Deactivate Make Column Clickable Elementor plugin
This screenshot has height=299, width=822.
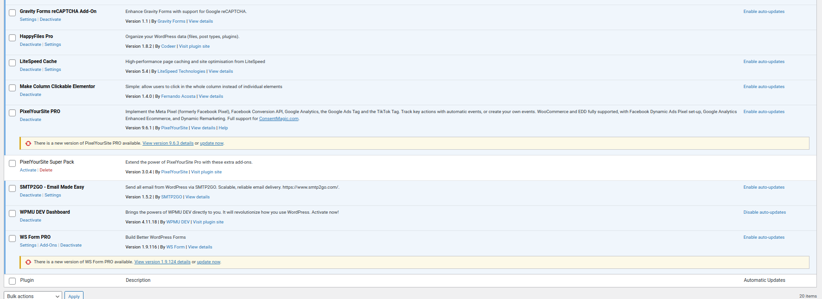pyautogui.click(x=30, y=95)
